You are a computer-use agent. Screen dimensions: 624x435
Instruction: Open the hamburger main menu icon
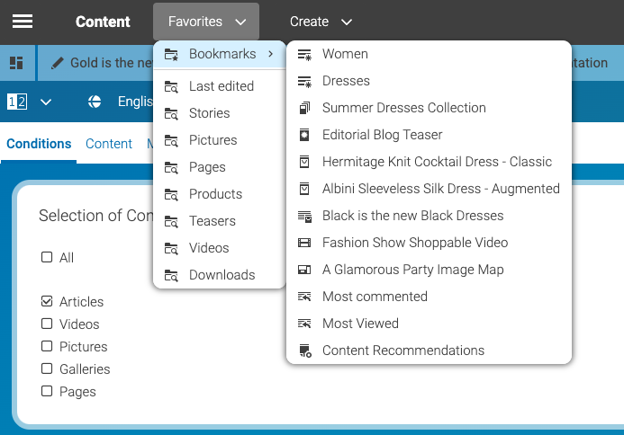point(23,22)
